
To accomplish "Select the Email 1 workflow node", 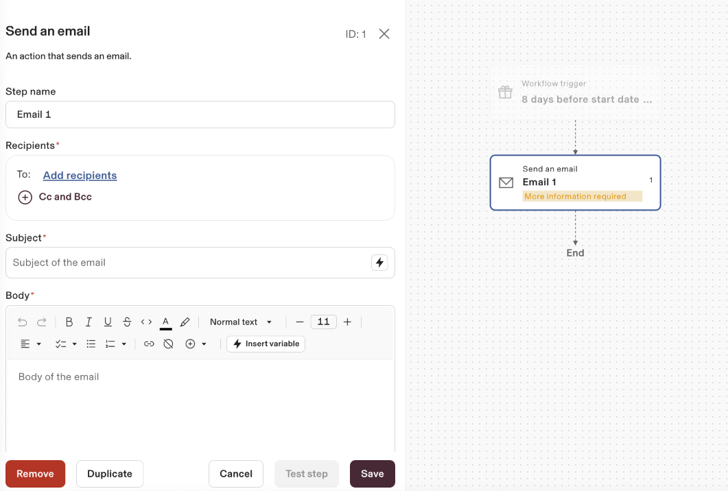I will 575,182.
